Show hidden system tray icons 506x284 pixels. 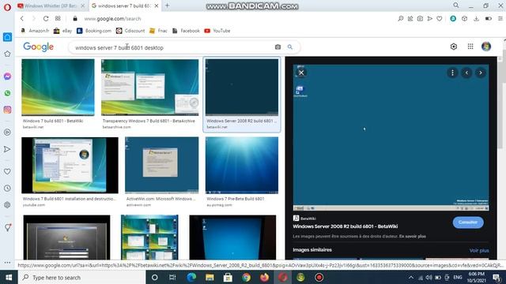411,277
